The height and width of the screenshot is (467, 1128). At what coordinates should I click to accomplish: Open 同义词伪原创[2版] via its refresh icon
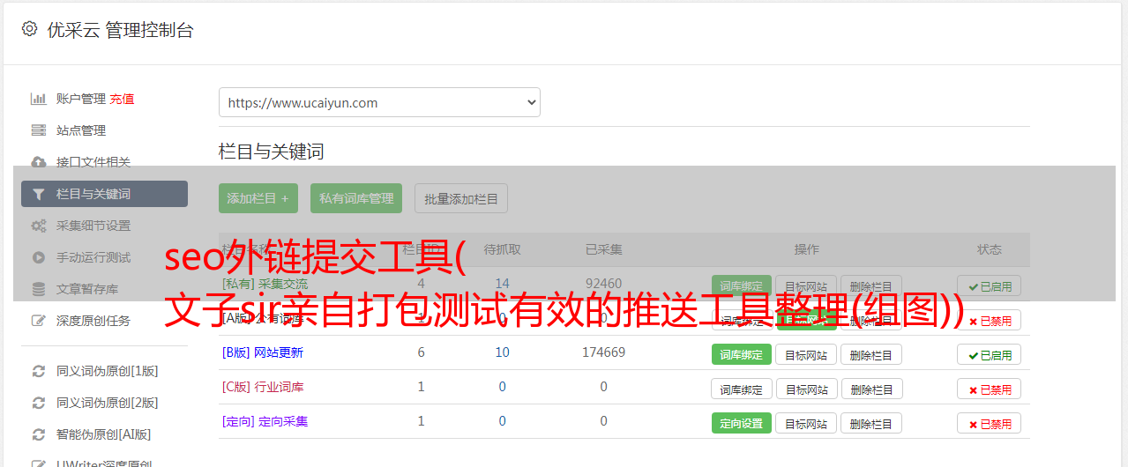(x=39, y=403)
